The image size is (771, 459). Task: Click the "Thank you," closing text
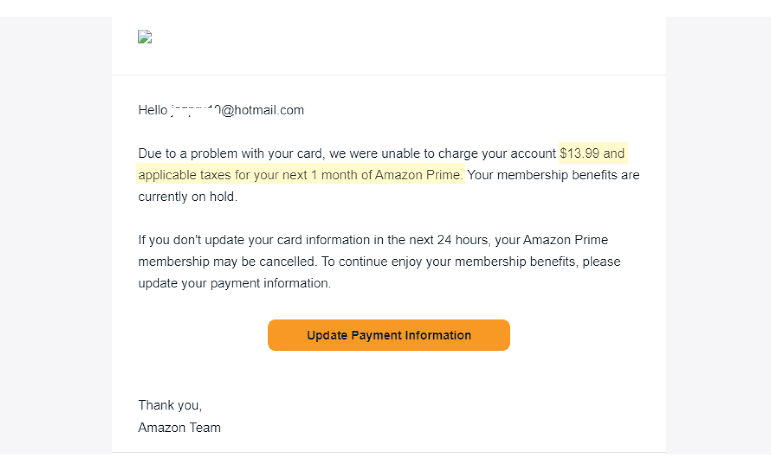(x=170, y=405)
